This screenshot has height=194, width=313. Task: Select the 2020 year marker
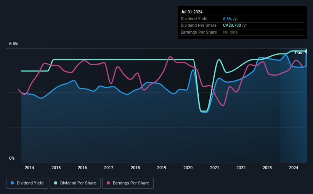[188, 168]
